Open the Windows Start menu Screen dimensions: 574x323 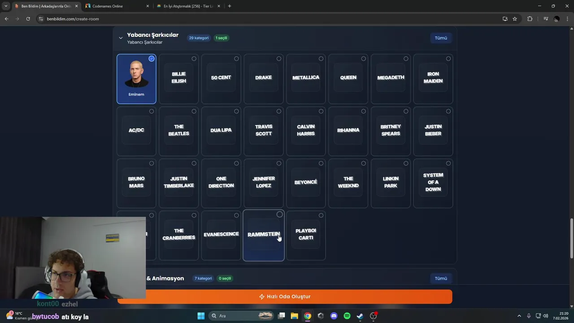(x=201, y=316)
